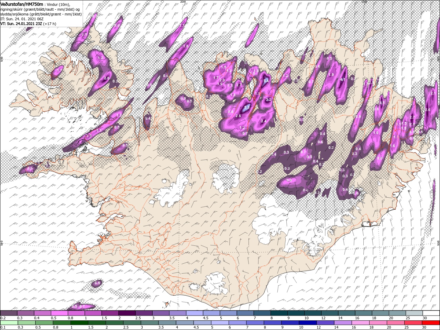The width and height of the screenshot is (440, 330).
Task: Click the lower legend pink 16–18 swatch
Action: tap(361, 323)
